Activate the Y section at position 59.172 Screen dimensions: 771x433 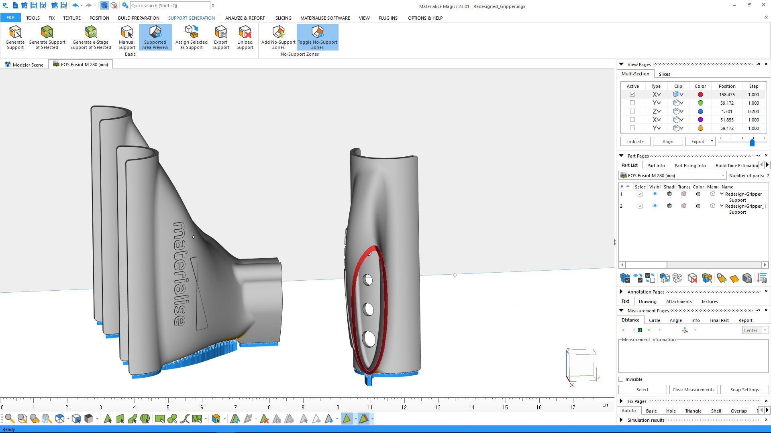(632, 103)
